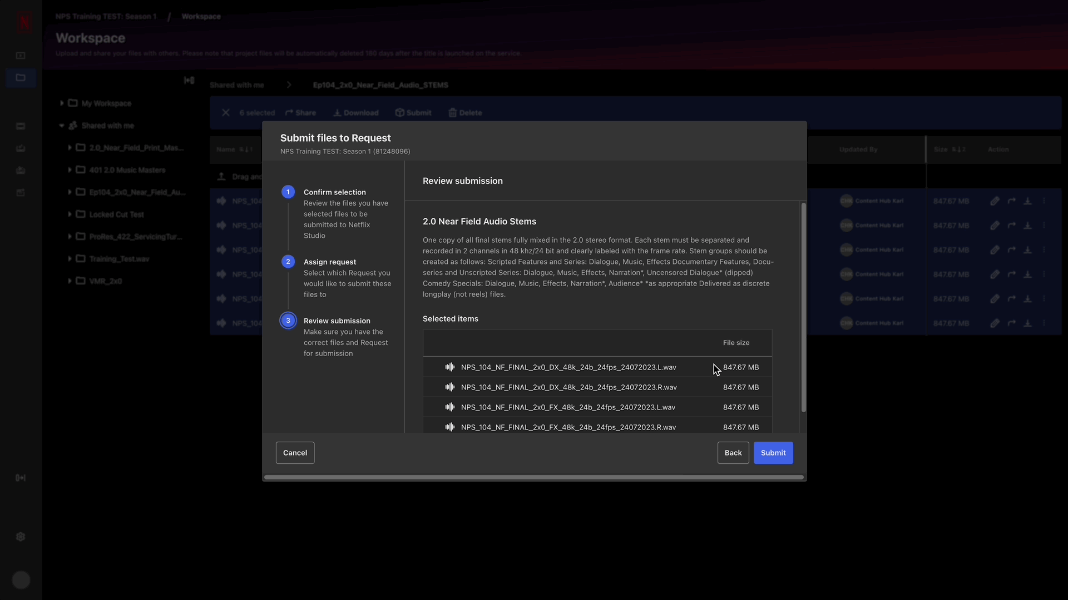Click the vertical scrollbar in Review submission

[803, 308]
